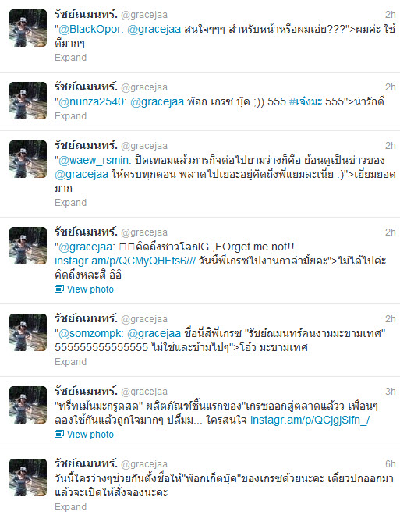
Task: Expand the tweet mentioning @somzompk
Action: coord(70,362)
